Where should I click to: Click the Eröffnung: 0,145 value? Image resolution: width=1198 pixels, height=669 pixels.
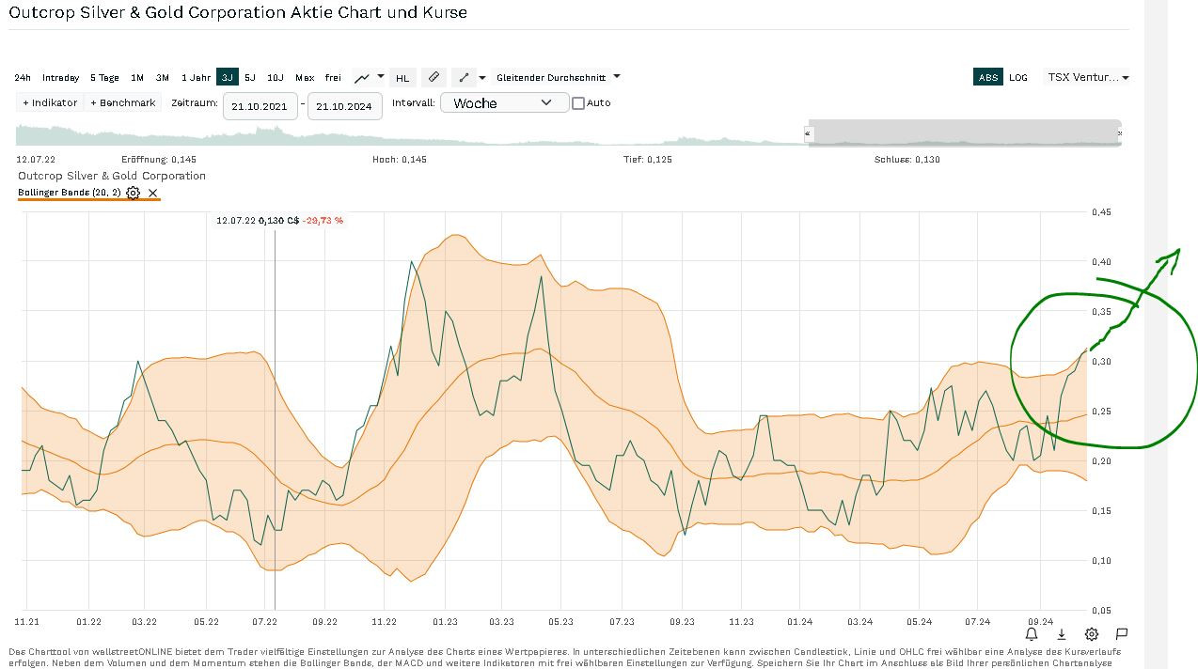coord(159,160)
